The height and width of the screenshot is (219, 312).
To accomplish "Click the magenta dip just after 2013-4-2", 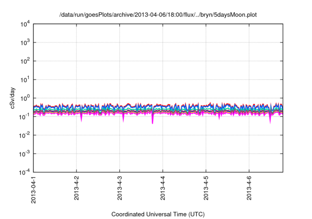I will click(81, 118).
